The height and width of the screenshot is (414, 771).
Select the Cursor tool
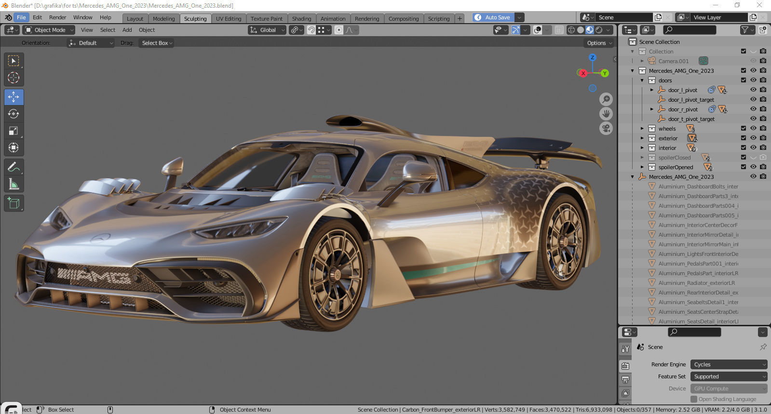14,78
